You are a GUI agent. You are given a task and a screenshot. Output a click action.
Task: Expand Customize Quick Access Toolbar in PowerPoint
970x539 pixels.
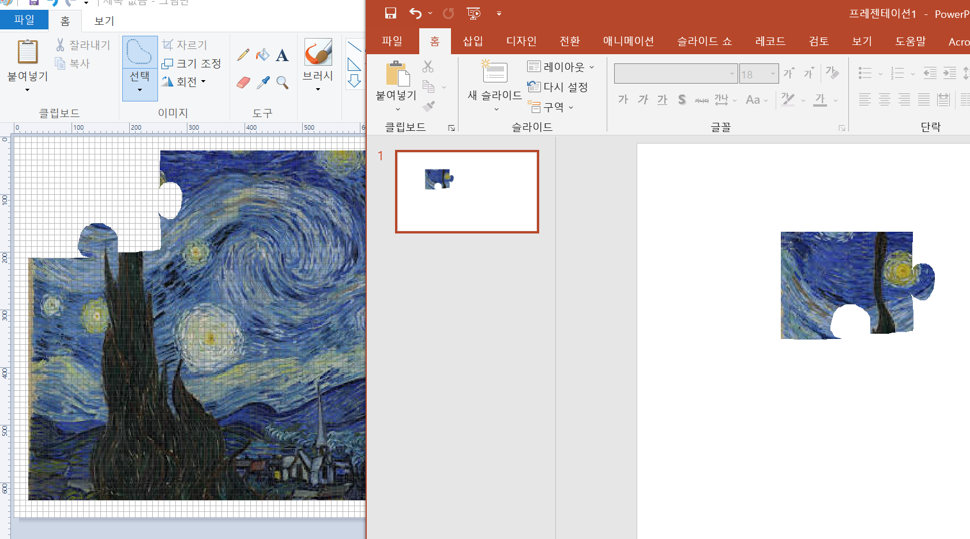499,13
